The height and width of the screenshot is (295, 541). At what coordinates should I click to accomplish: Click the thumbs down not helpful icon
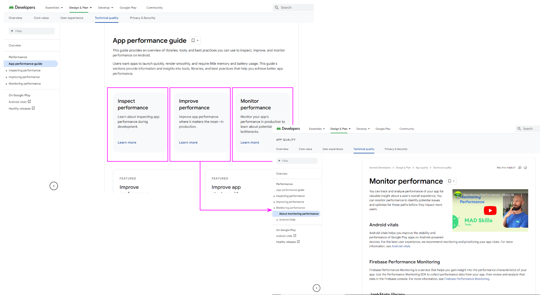(x=525, y=168)
